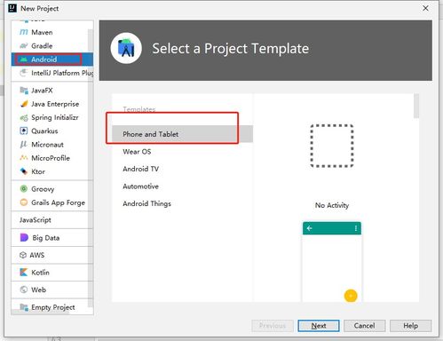Image resolution: width=443 pixels, height=341 pixels.
Task: Click the Spring Initializr icon
Action: pyautogui.click(x=24, y=117)
